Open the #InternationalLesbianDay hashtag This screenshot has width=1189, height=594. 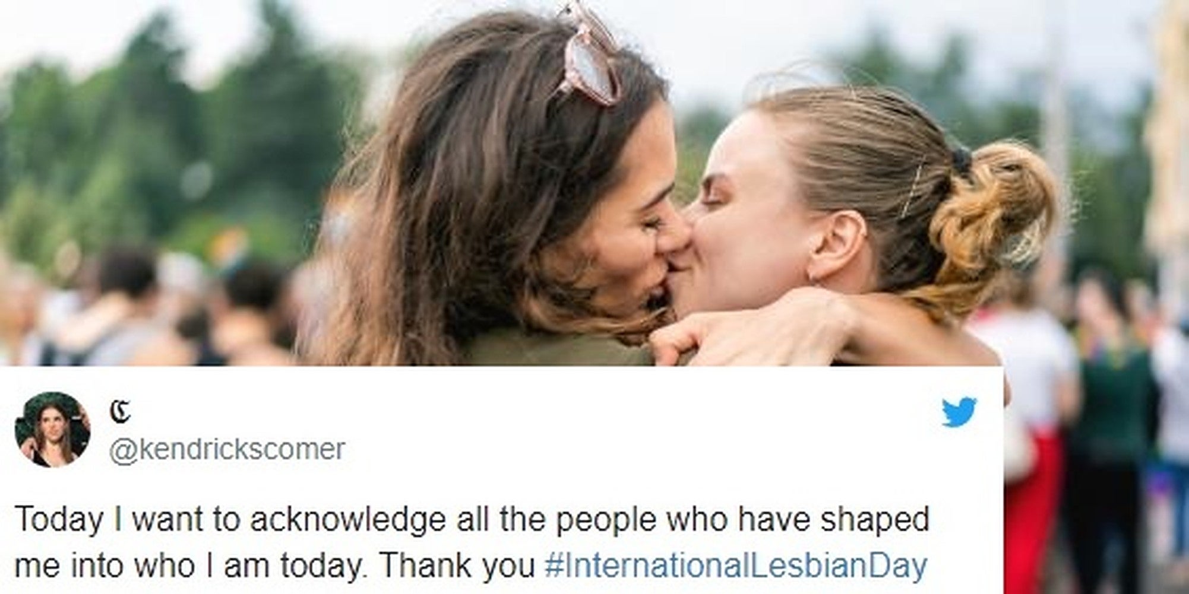click(x=735, y=566)
